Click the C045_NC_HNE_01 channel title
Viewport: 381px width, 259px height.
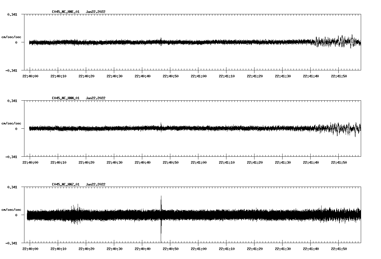pos(66,12)
